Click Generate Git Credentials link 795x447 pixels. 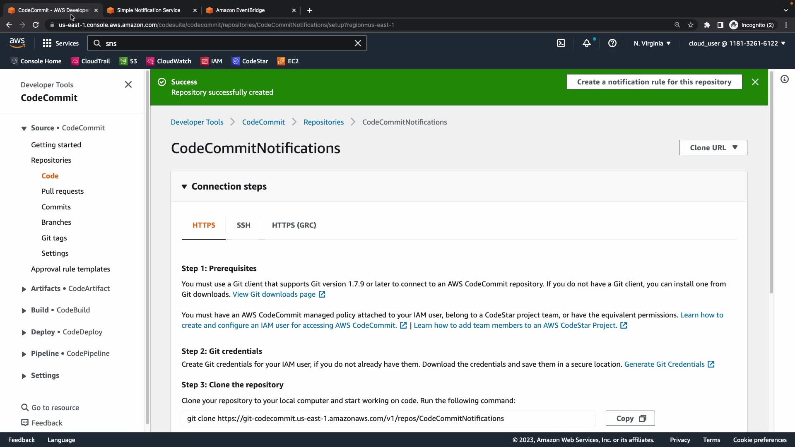pos(664,364)
